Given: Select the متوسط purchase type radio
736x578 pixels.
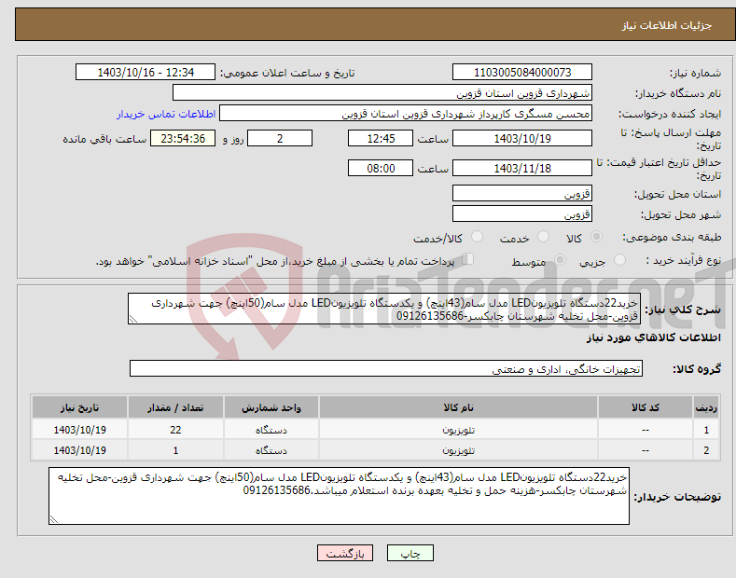Looking at the screenshot, I should [560, 260].
